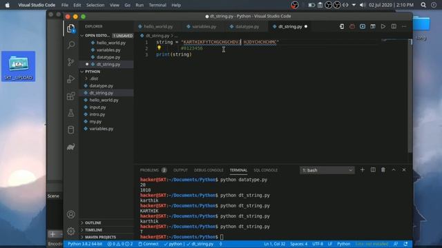This screenshot has height=248, width=442.
Task: Click the LF end of line setting
Action: (330, 244)
